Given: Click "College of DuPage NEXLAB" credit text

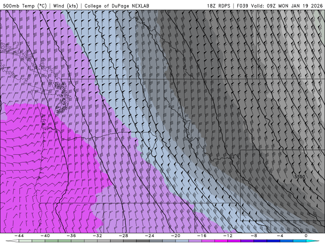Looking at the screenshot, I should 117,6.
